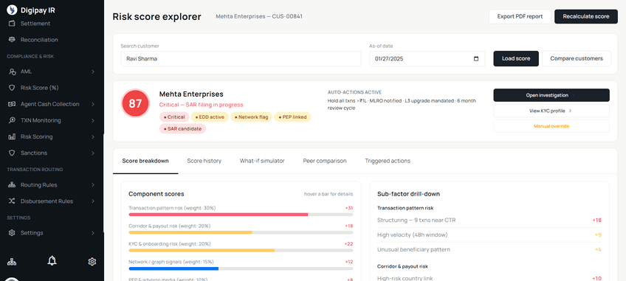Click the Risk Scoring chart icon

[12, 137]
